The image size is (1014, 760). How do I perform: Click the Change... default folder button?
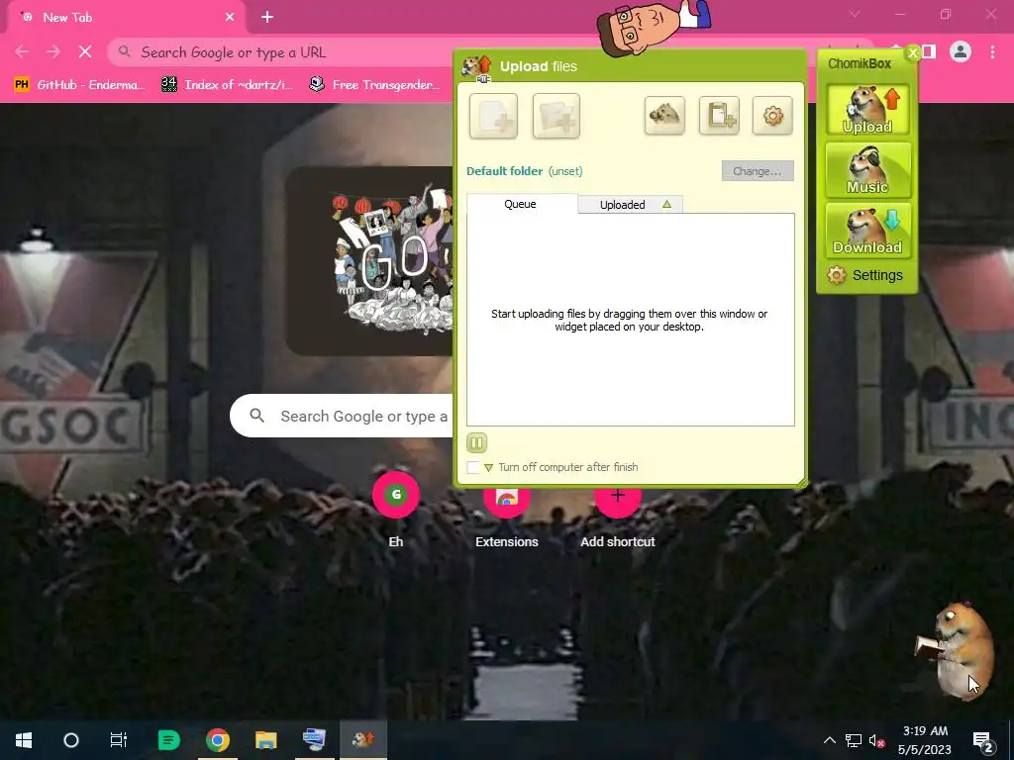758,171
